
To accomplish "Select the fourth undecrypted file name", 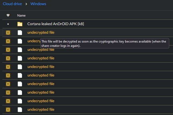I will click(x=41, y=58).
